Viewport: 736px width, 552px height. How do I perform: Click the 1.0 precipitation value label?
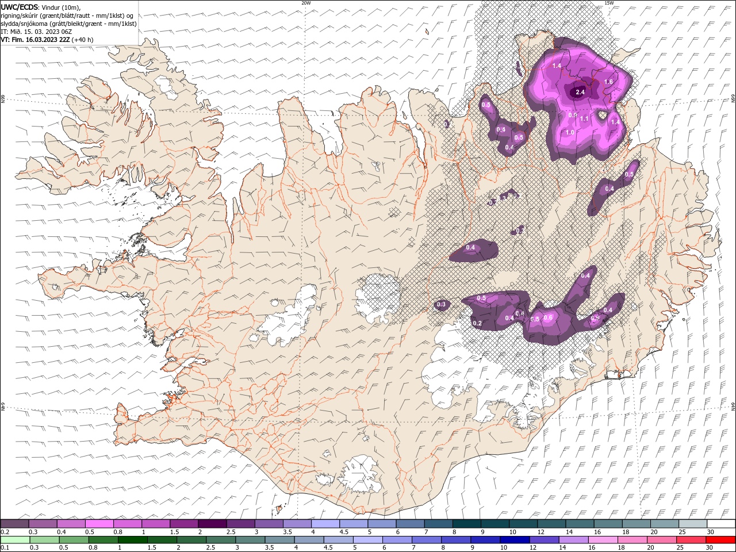570,132
